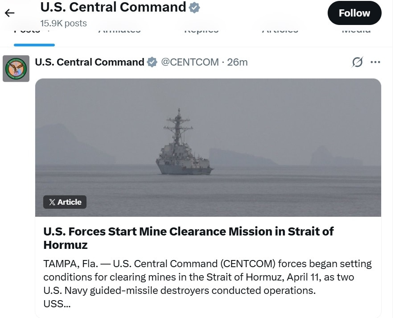The width and height of the screenshot is (399, 318).
Task: Open the post via 26m timestamp
Action: pyautogui.click(x=237, y=62)
